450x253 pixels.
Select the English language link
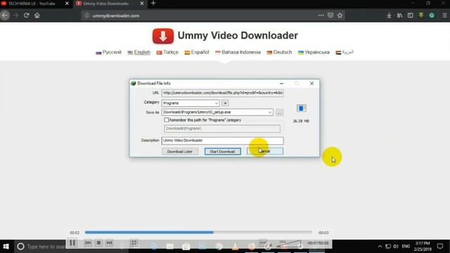coord(142,52)
